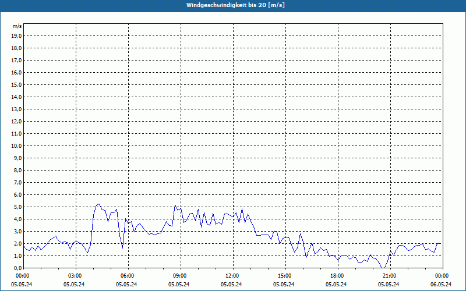Click the "05.05.24" date under 21:00
The width and height of the screenshot is (466, 291).
(389, 284)
